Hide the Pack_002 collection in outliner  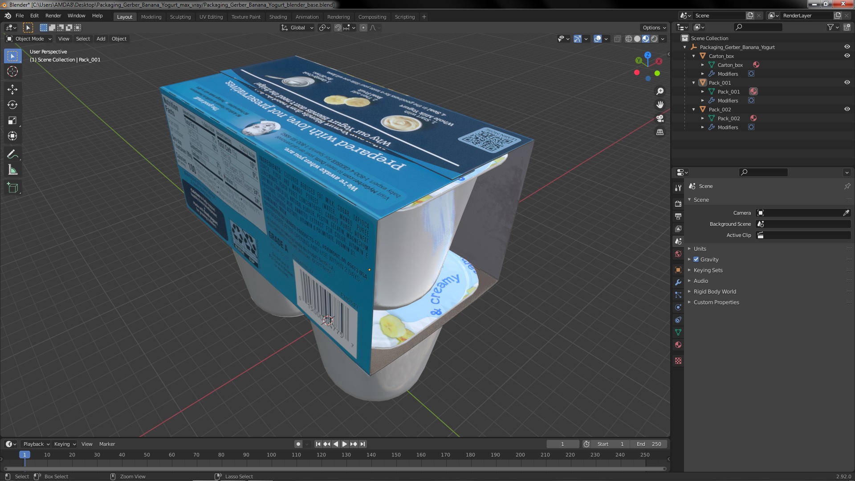point(847,110)
